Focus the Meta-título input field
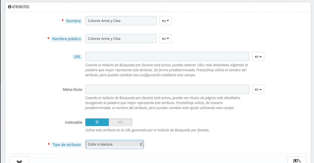The width and height of the screenshot is (314, 163). click(167, 89)
